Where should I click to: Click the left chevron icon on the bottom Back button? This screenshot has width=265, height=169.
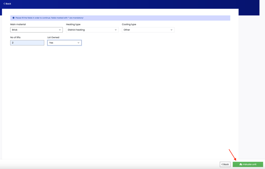tap(222, 164)
